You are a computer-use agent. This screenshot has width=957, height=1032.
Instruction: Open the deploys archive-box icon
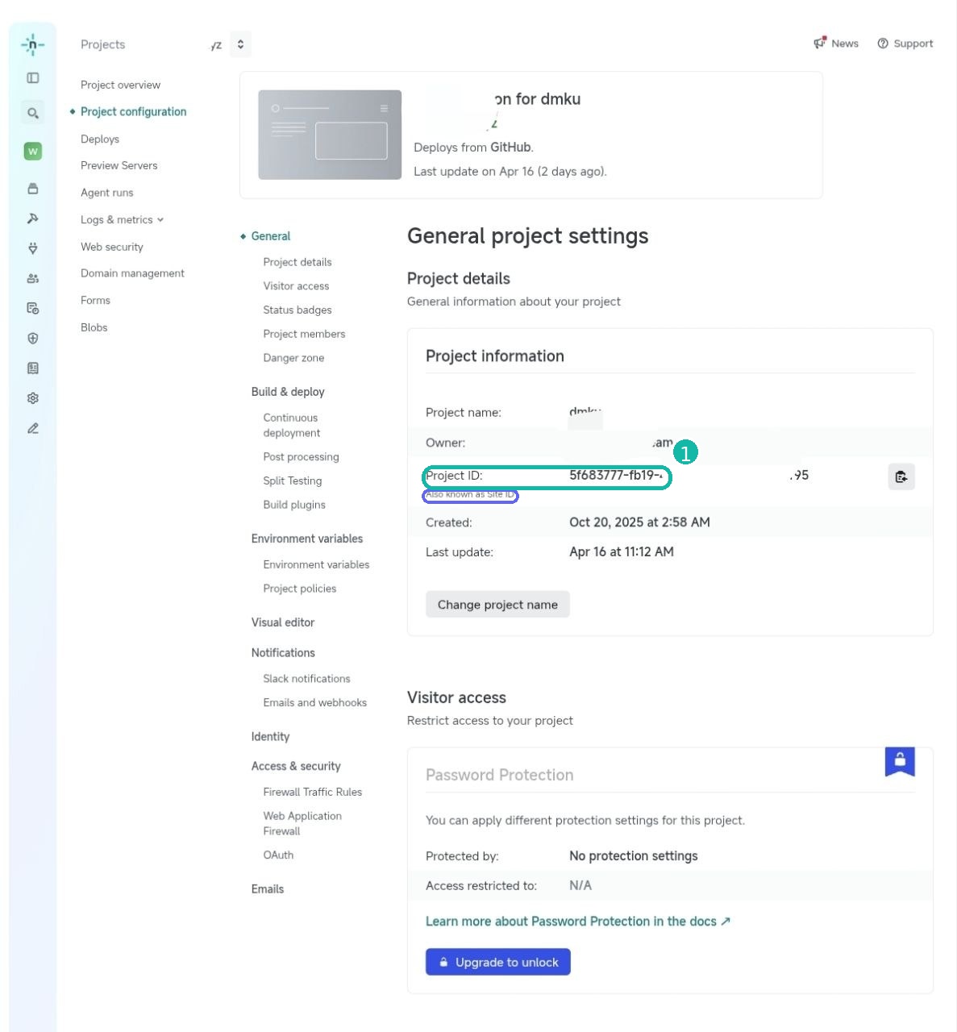(32, 188)
